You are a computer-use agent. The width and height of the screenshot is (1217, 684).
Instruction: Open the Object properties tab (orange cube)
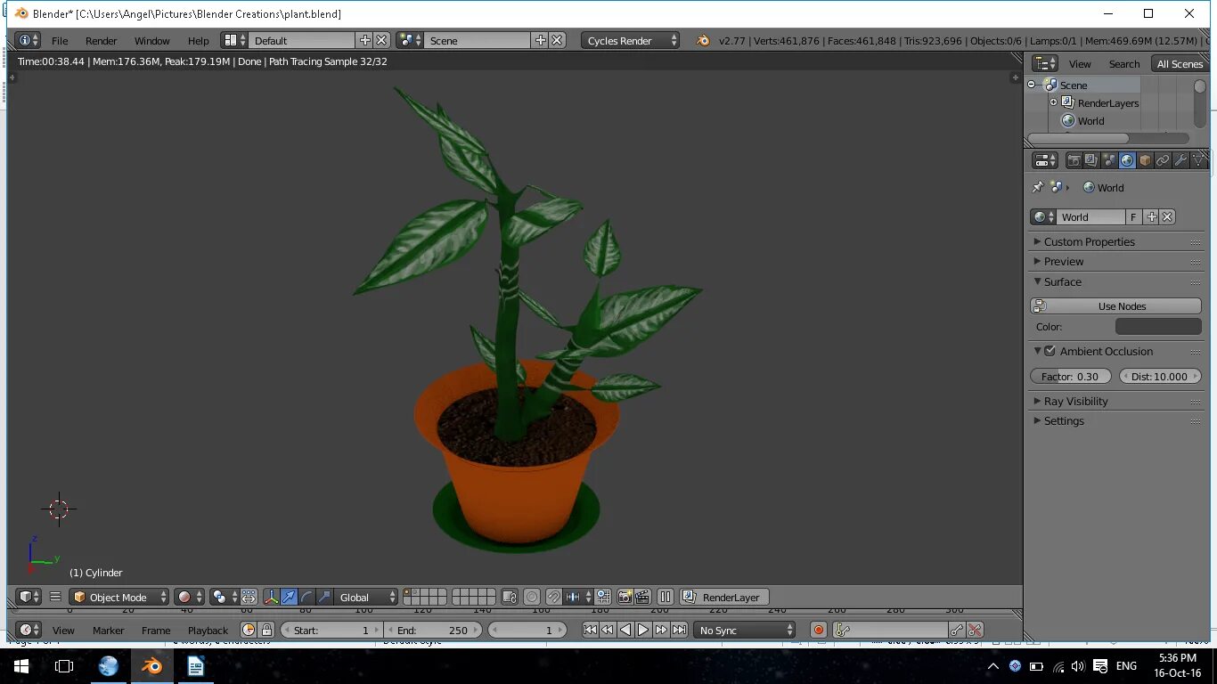1145,160
